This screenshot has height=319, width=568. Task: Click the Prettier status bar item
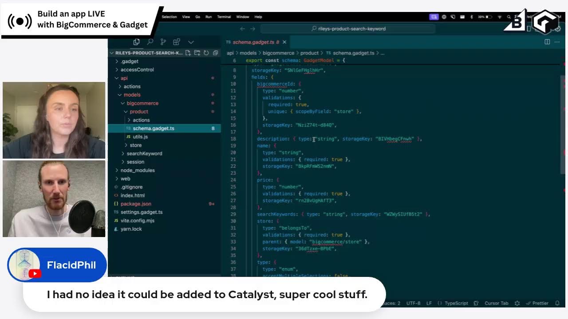537,303
